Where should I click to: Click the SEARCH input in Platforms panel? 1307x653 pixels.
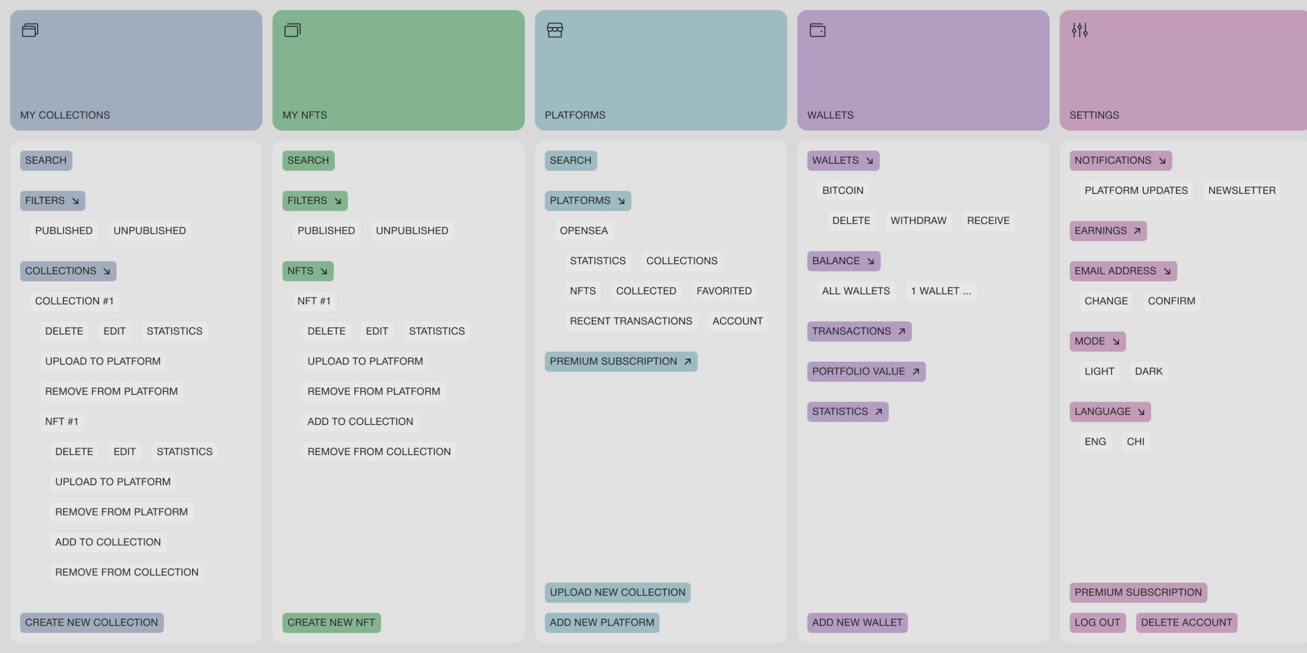click(571, 160)
